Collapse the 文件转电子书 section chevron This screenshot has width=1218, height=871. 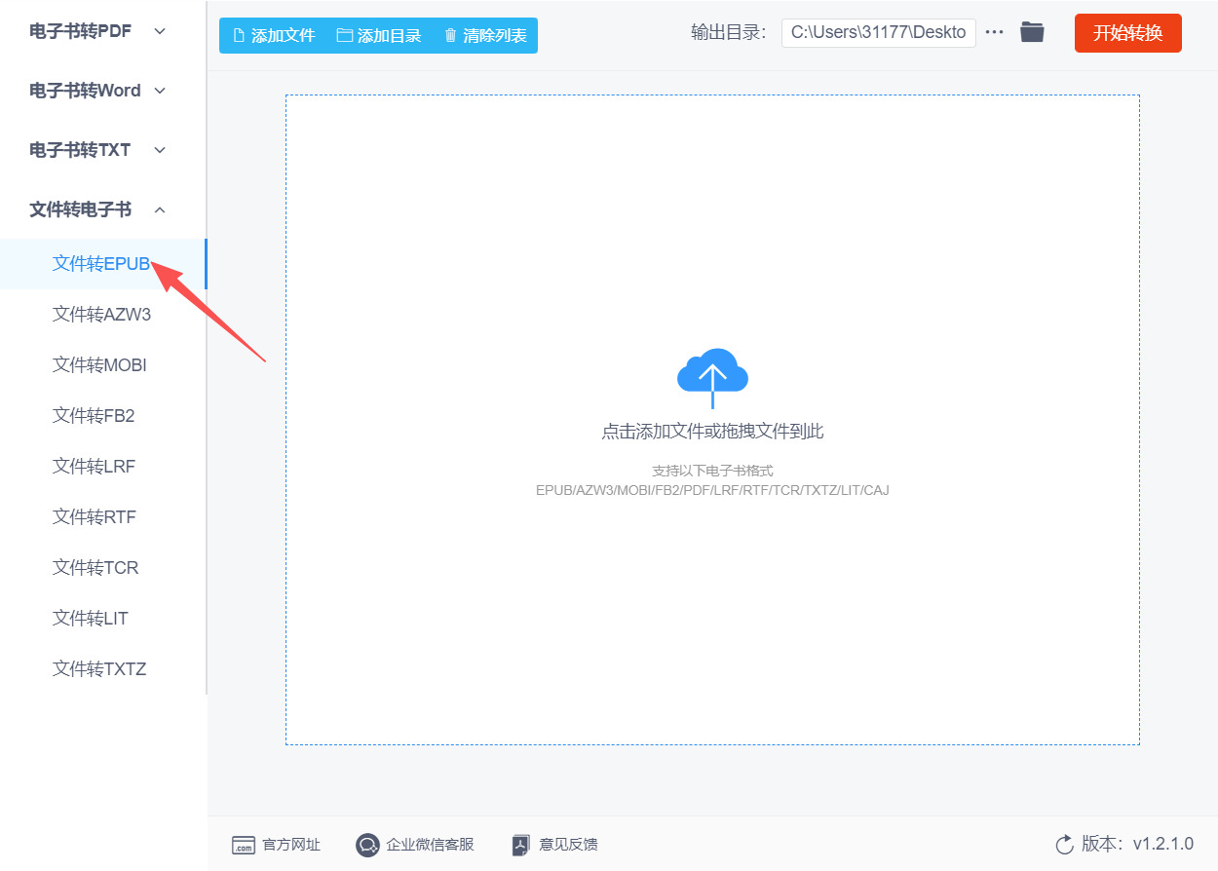point(160,209)
